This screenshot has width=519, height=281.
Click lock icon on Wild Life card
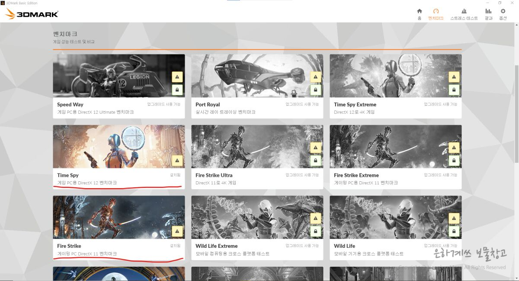point(454,231)
